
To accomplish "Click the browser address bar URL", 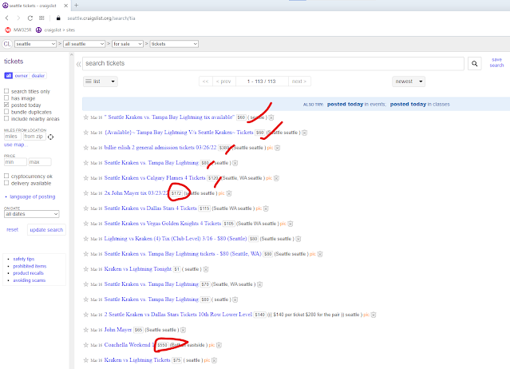I will coord(101,18).
